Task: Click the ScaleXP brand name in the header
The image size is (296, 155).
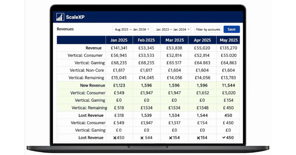Action: coord(75,17)
